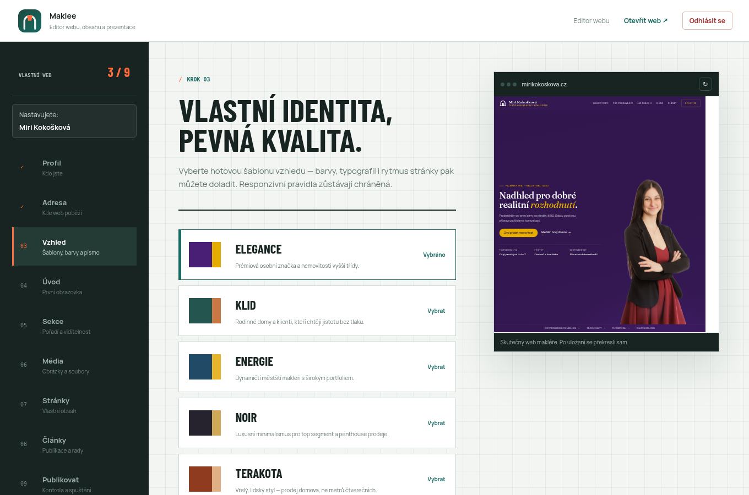
Task: Go to the Adresa step
Action: tap(74, 207)
